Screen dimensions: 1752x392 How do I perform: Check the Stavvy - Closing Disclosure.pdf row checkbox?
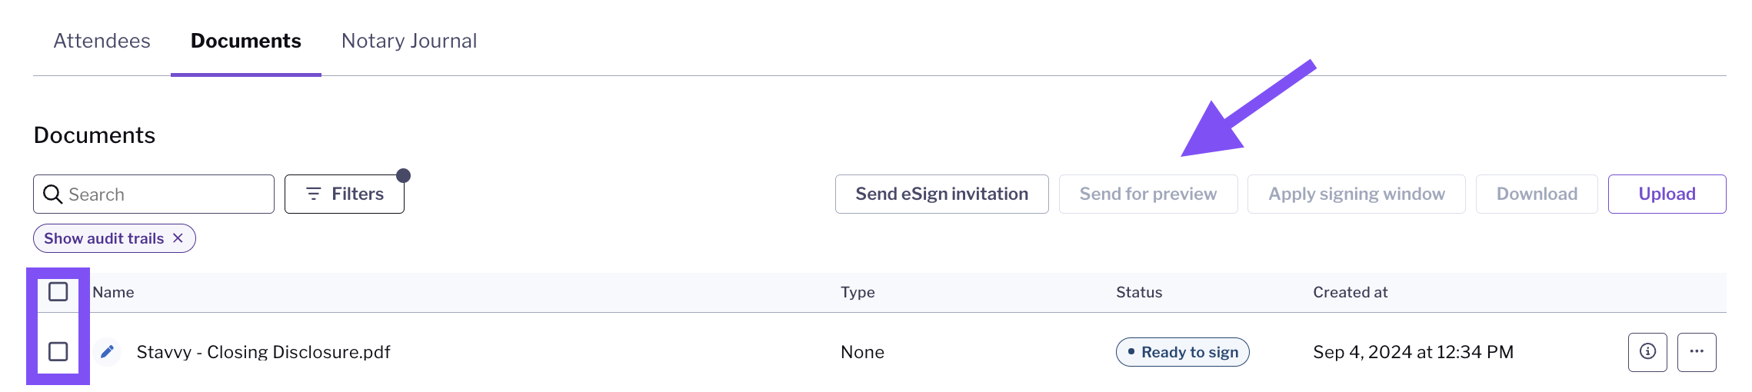point(58,352)
